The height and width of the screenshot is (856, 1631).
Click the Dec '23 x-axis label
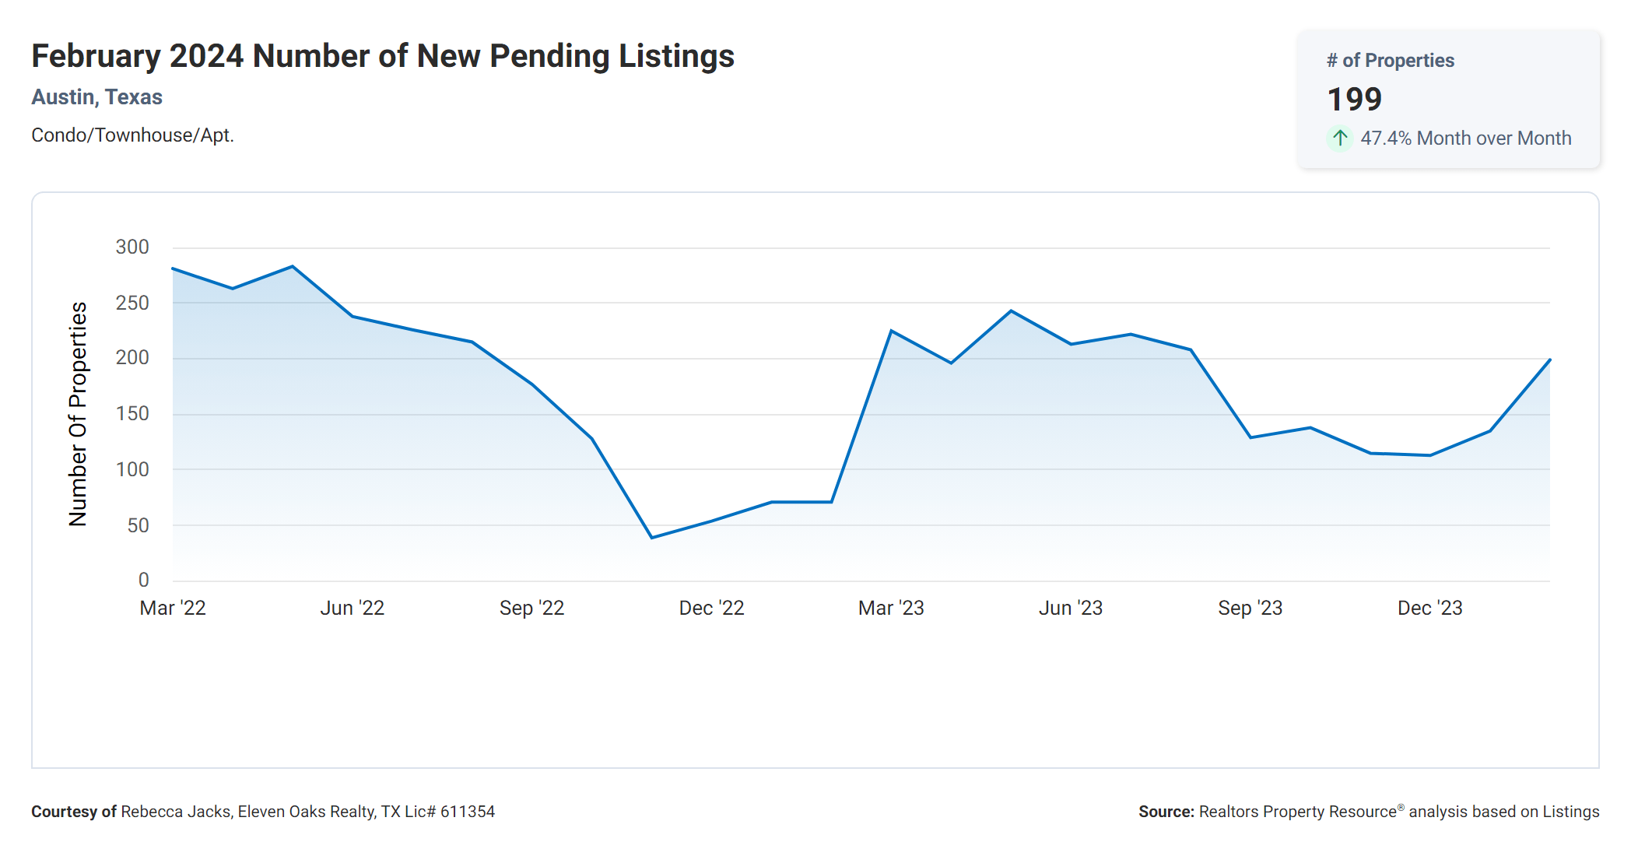pyautogui.click(x=1429, y=608)
